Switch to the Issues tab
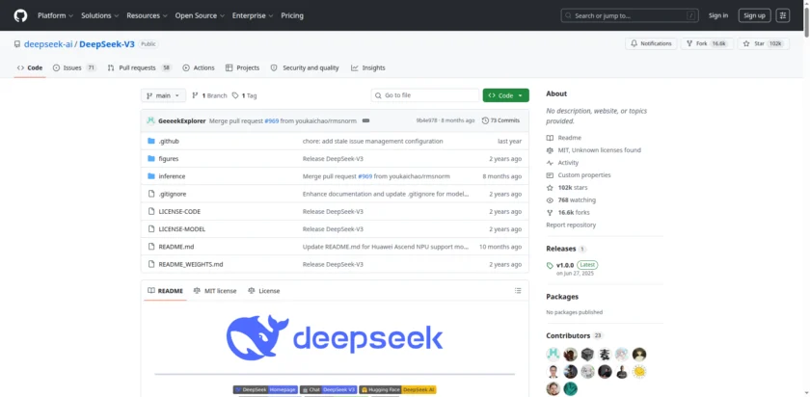The width and height of the screenshot is (810, 397). tap(74, 67)
